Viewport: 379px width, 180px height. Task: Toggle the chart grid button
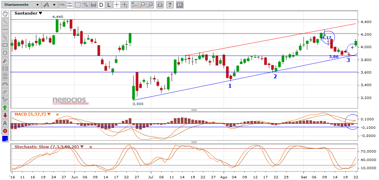(78, 5)
